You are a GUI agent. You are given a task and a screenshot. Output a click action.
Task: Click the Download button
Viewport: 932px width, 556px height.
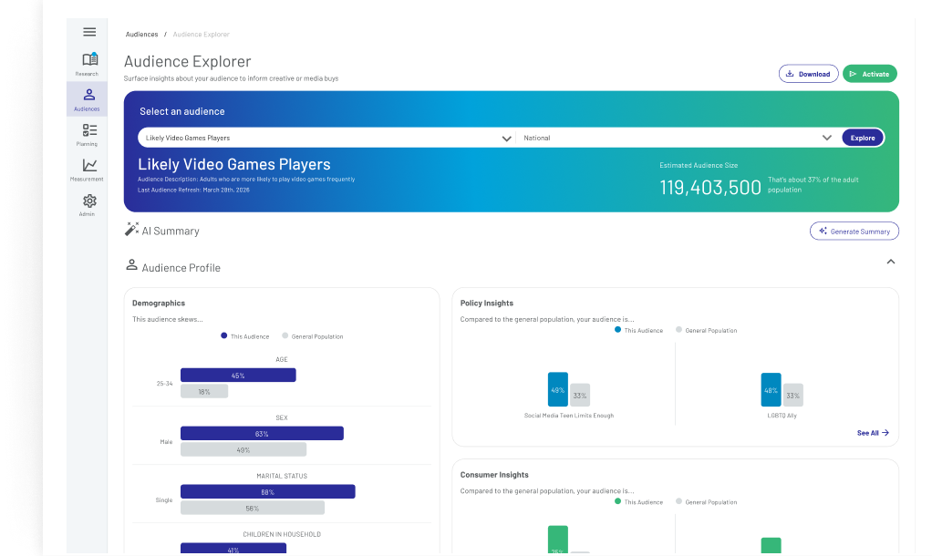click(x=808, y=74)
